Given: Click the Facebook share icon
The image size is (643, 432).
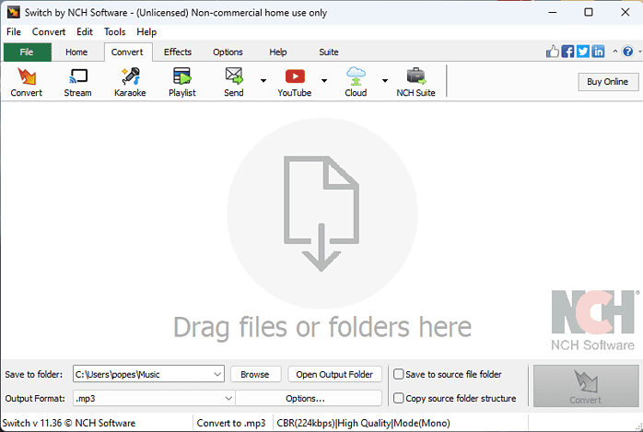Looking at the screenshot, I should [x=567, y=52].
